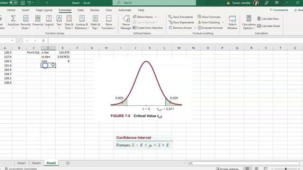Open the Home tab
This screenshot has width=303, height=170.
[x=11, y=10]
